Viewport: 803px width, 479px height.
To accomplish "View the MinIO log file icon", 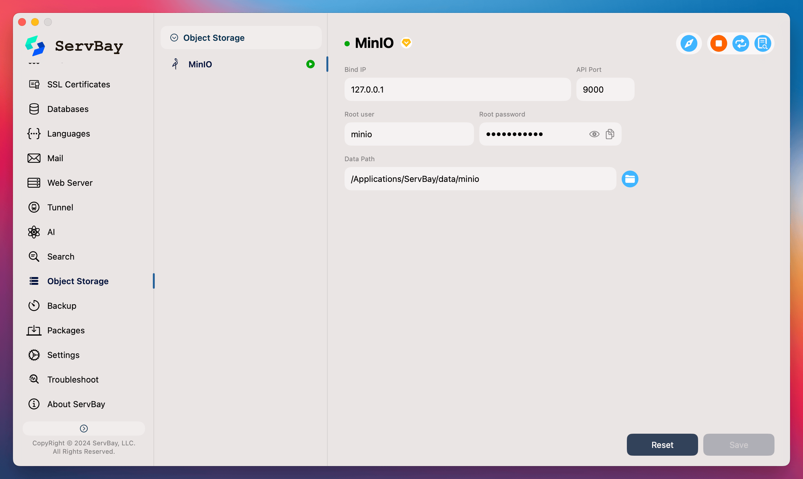I will tap(763, 43).
